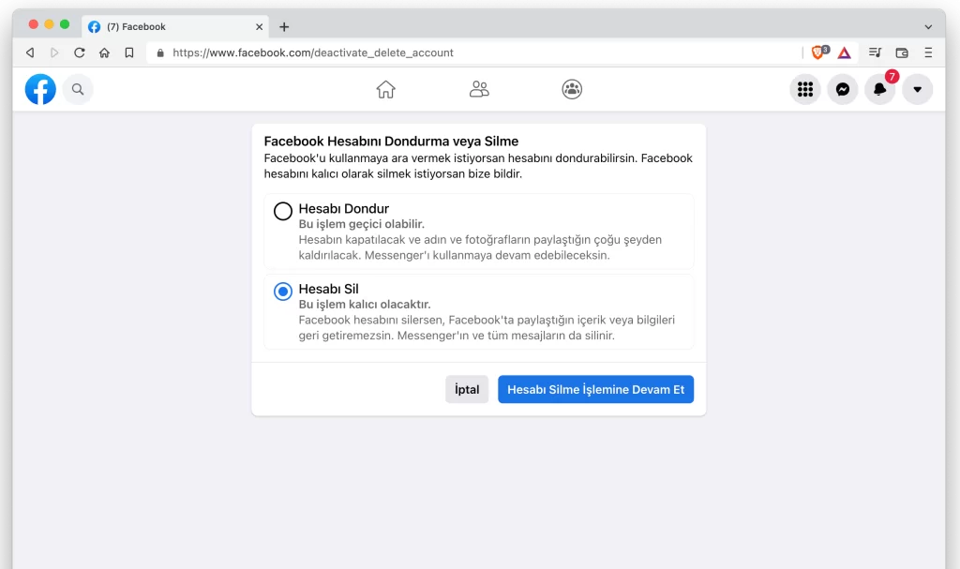
Task: Click the browser forward arrow
Action: tap(54, 52)
